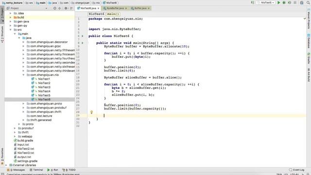Open the Database side tool window
Screen dimensions: 311x175
309,41
